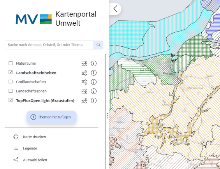The height and width of the screenshot is (169, 220).
Task: Open settings sliders for Naturräume layer
Action: (x=84, y=63)
